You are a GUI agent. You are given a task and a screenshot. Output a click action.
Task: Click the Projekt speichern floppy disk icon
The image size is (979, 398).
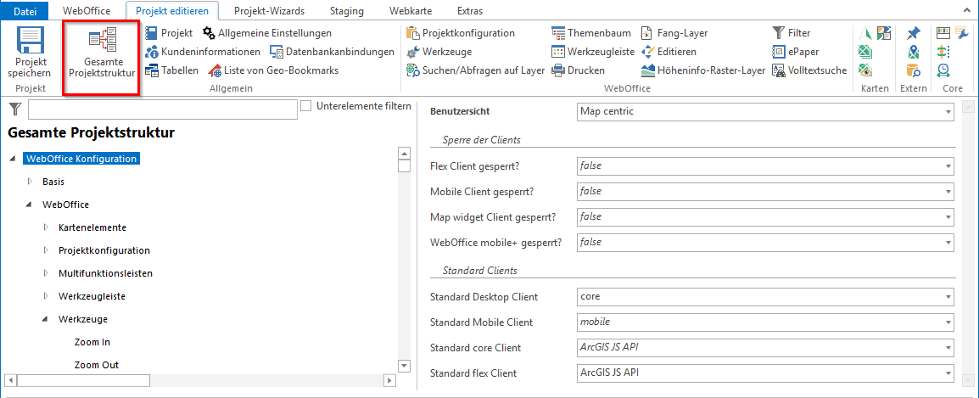click(x=32, y=42)
